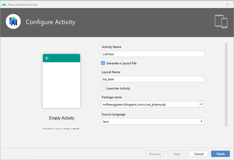
Task: Click the disabled Previous button
Action: click(x=155, y=154)
